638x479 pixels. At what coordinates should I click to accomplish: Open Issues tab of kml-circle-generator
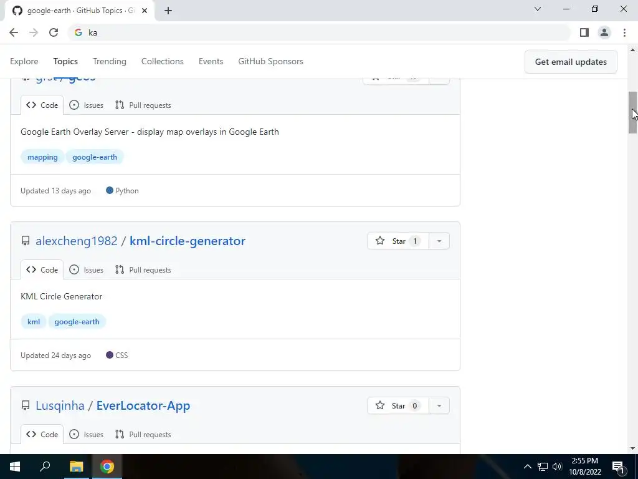tap(86, 269)
